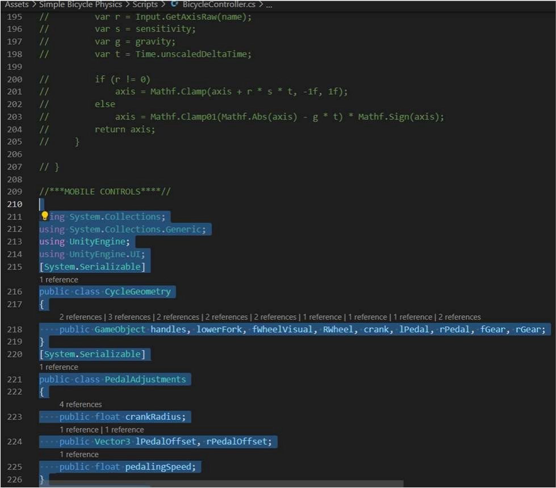
Task: Click the rGear field on line 218
Action: tap(528, 329)
